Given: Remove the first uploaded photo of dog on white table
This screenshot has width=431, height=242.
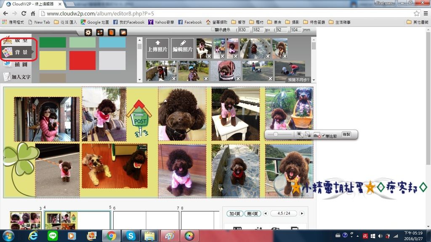Looking at the screenshot, I should [209, 56].
